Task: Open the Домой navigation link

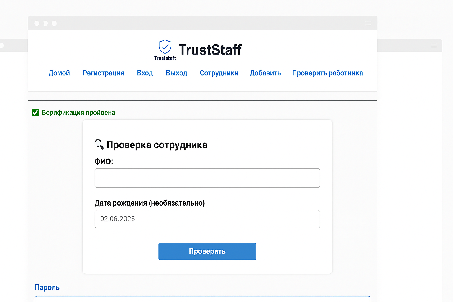Action: [59, 73]
